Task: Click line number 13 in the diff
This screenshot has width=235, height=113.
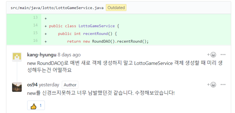Action: pyautogui.click(x=35, y=18)
